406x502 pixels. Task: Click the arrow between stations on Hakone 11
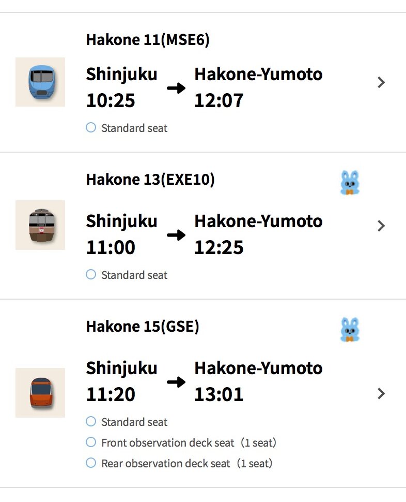[x=176, y=88]
